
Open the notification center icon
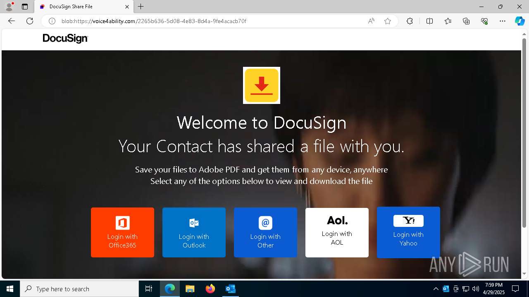click(515, 289)
